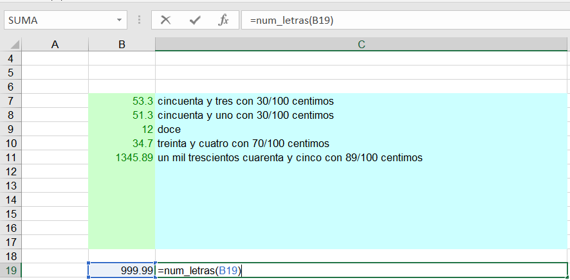Click the Select All corner triangle
The height and width of the screenshot is (280, 570).
click(10, 44)
